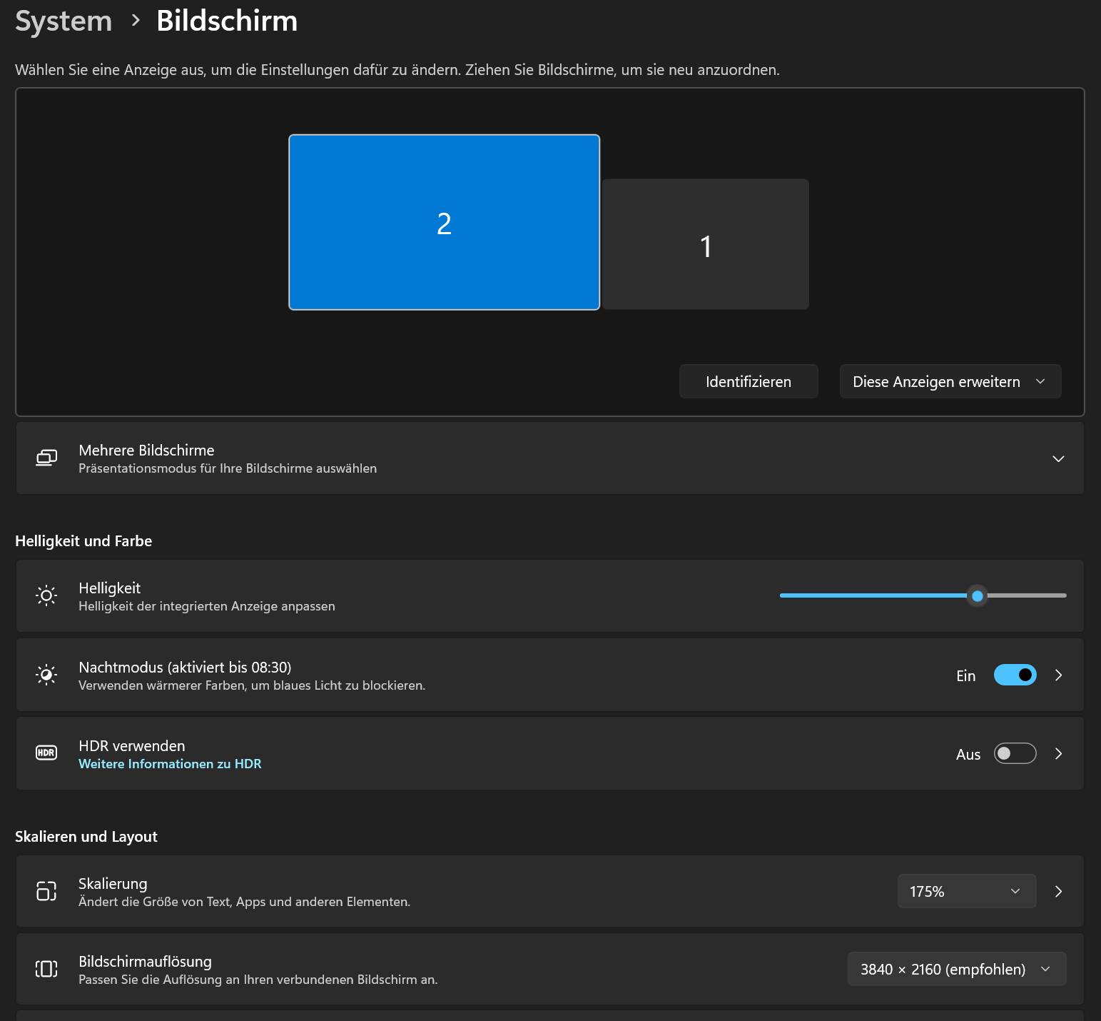Select display 1 in the arrangement preview
The image size is (1101, 1021).
(x=706, y=244)
